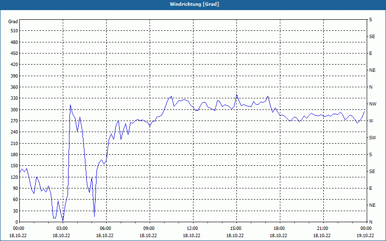This screenshot has height=241, width=386.
Task: Click the NW compass label
Action: click(x=372, y=104)
